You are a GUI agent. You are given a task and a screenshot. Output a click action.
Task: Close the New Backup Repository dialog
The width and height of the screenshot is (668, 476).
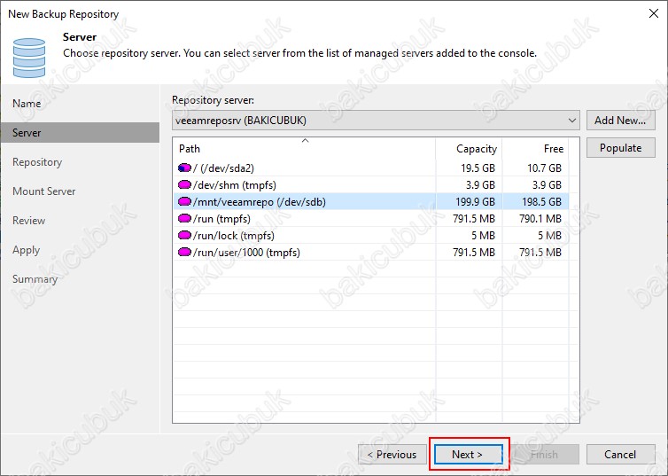point(654,13)
